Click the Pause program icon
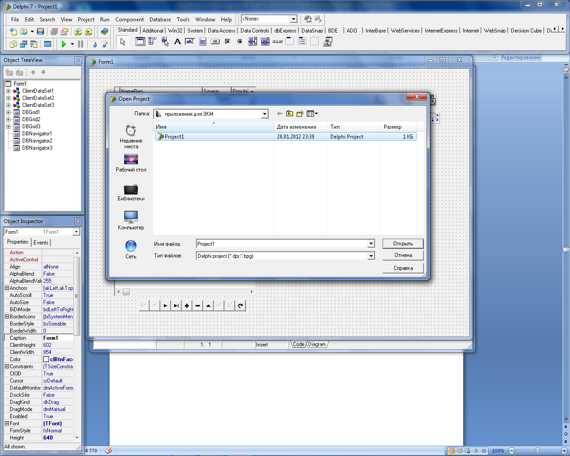 (x=81, y=44)
